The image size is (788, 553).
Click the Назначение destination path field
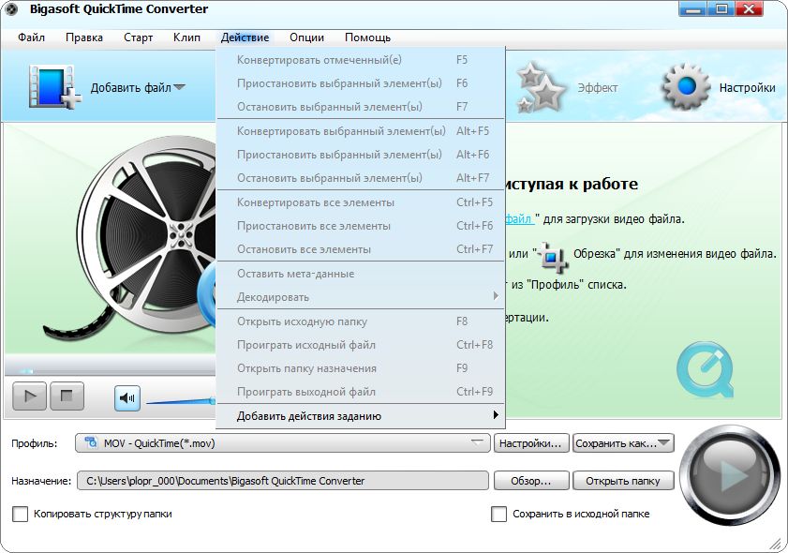[282, 481]
